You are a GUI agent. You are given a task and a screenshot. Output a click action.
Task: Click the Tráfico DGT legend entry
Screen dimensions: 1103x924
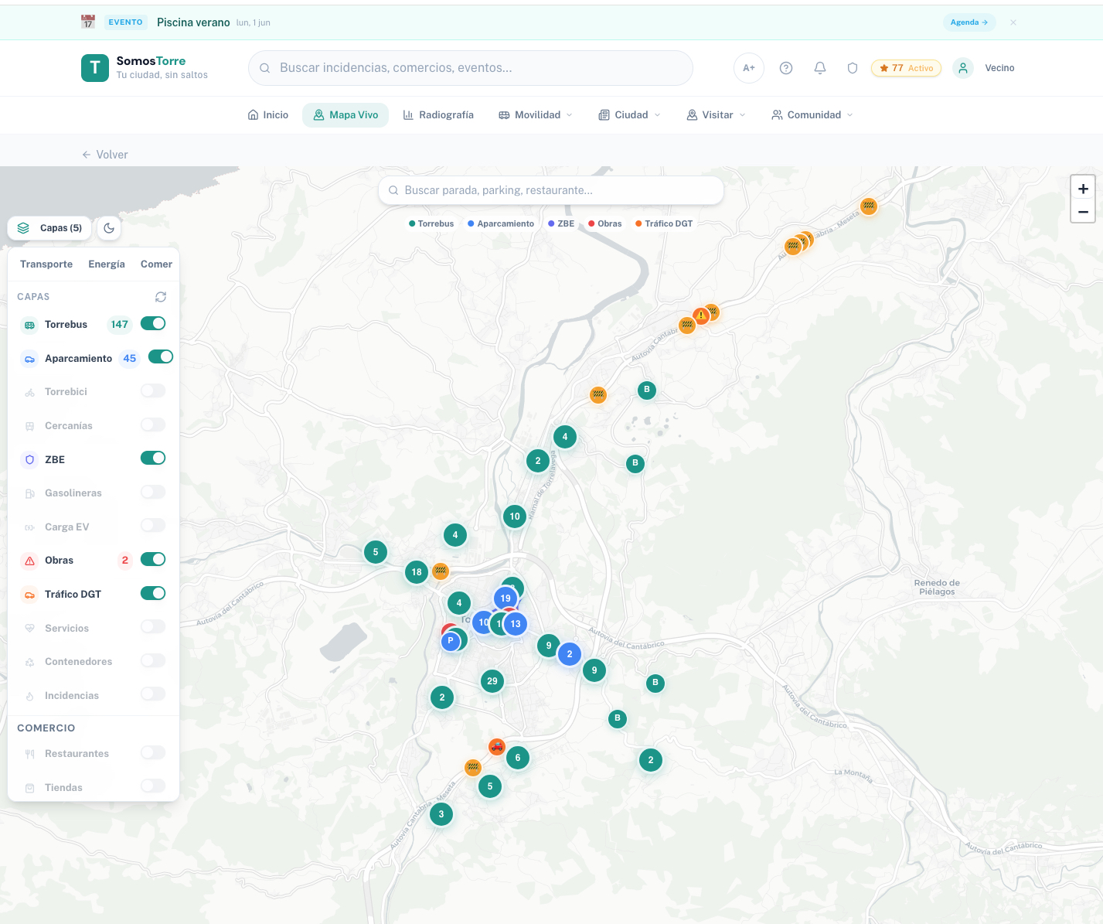pos(664,223)
